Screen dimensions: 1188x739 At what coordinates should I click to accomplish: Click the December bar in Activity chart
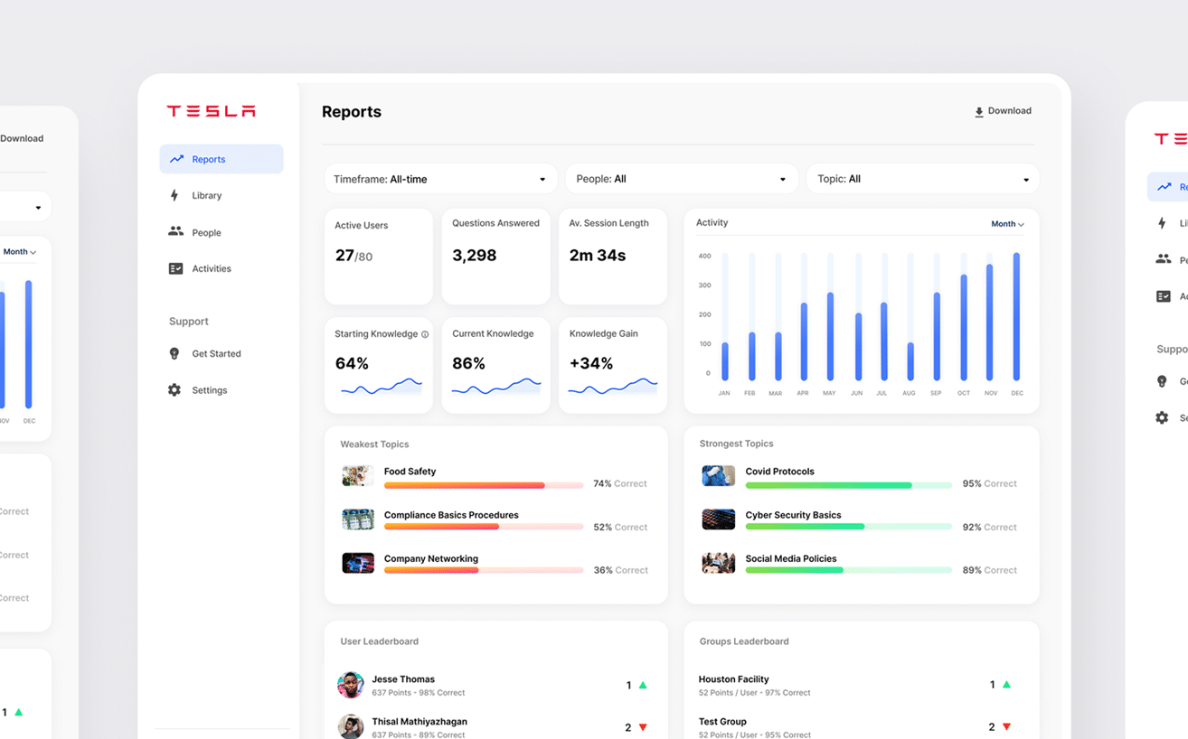click(x=1016, y=316)
